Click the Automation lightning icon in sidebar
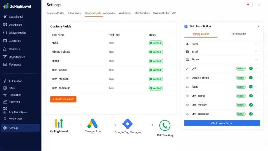Screen dimensions: 268x151 click(5, 81)
